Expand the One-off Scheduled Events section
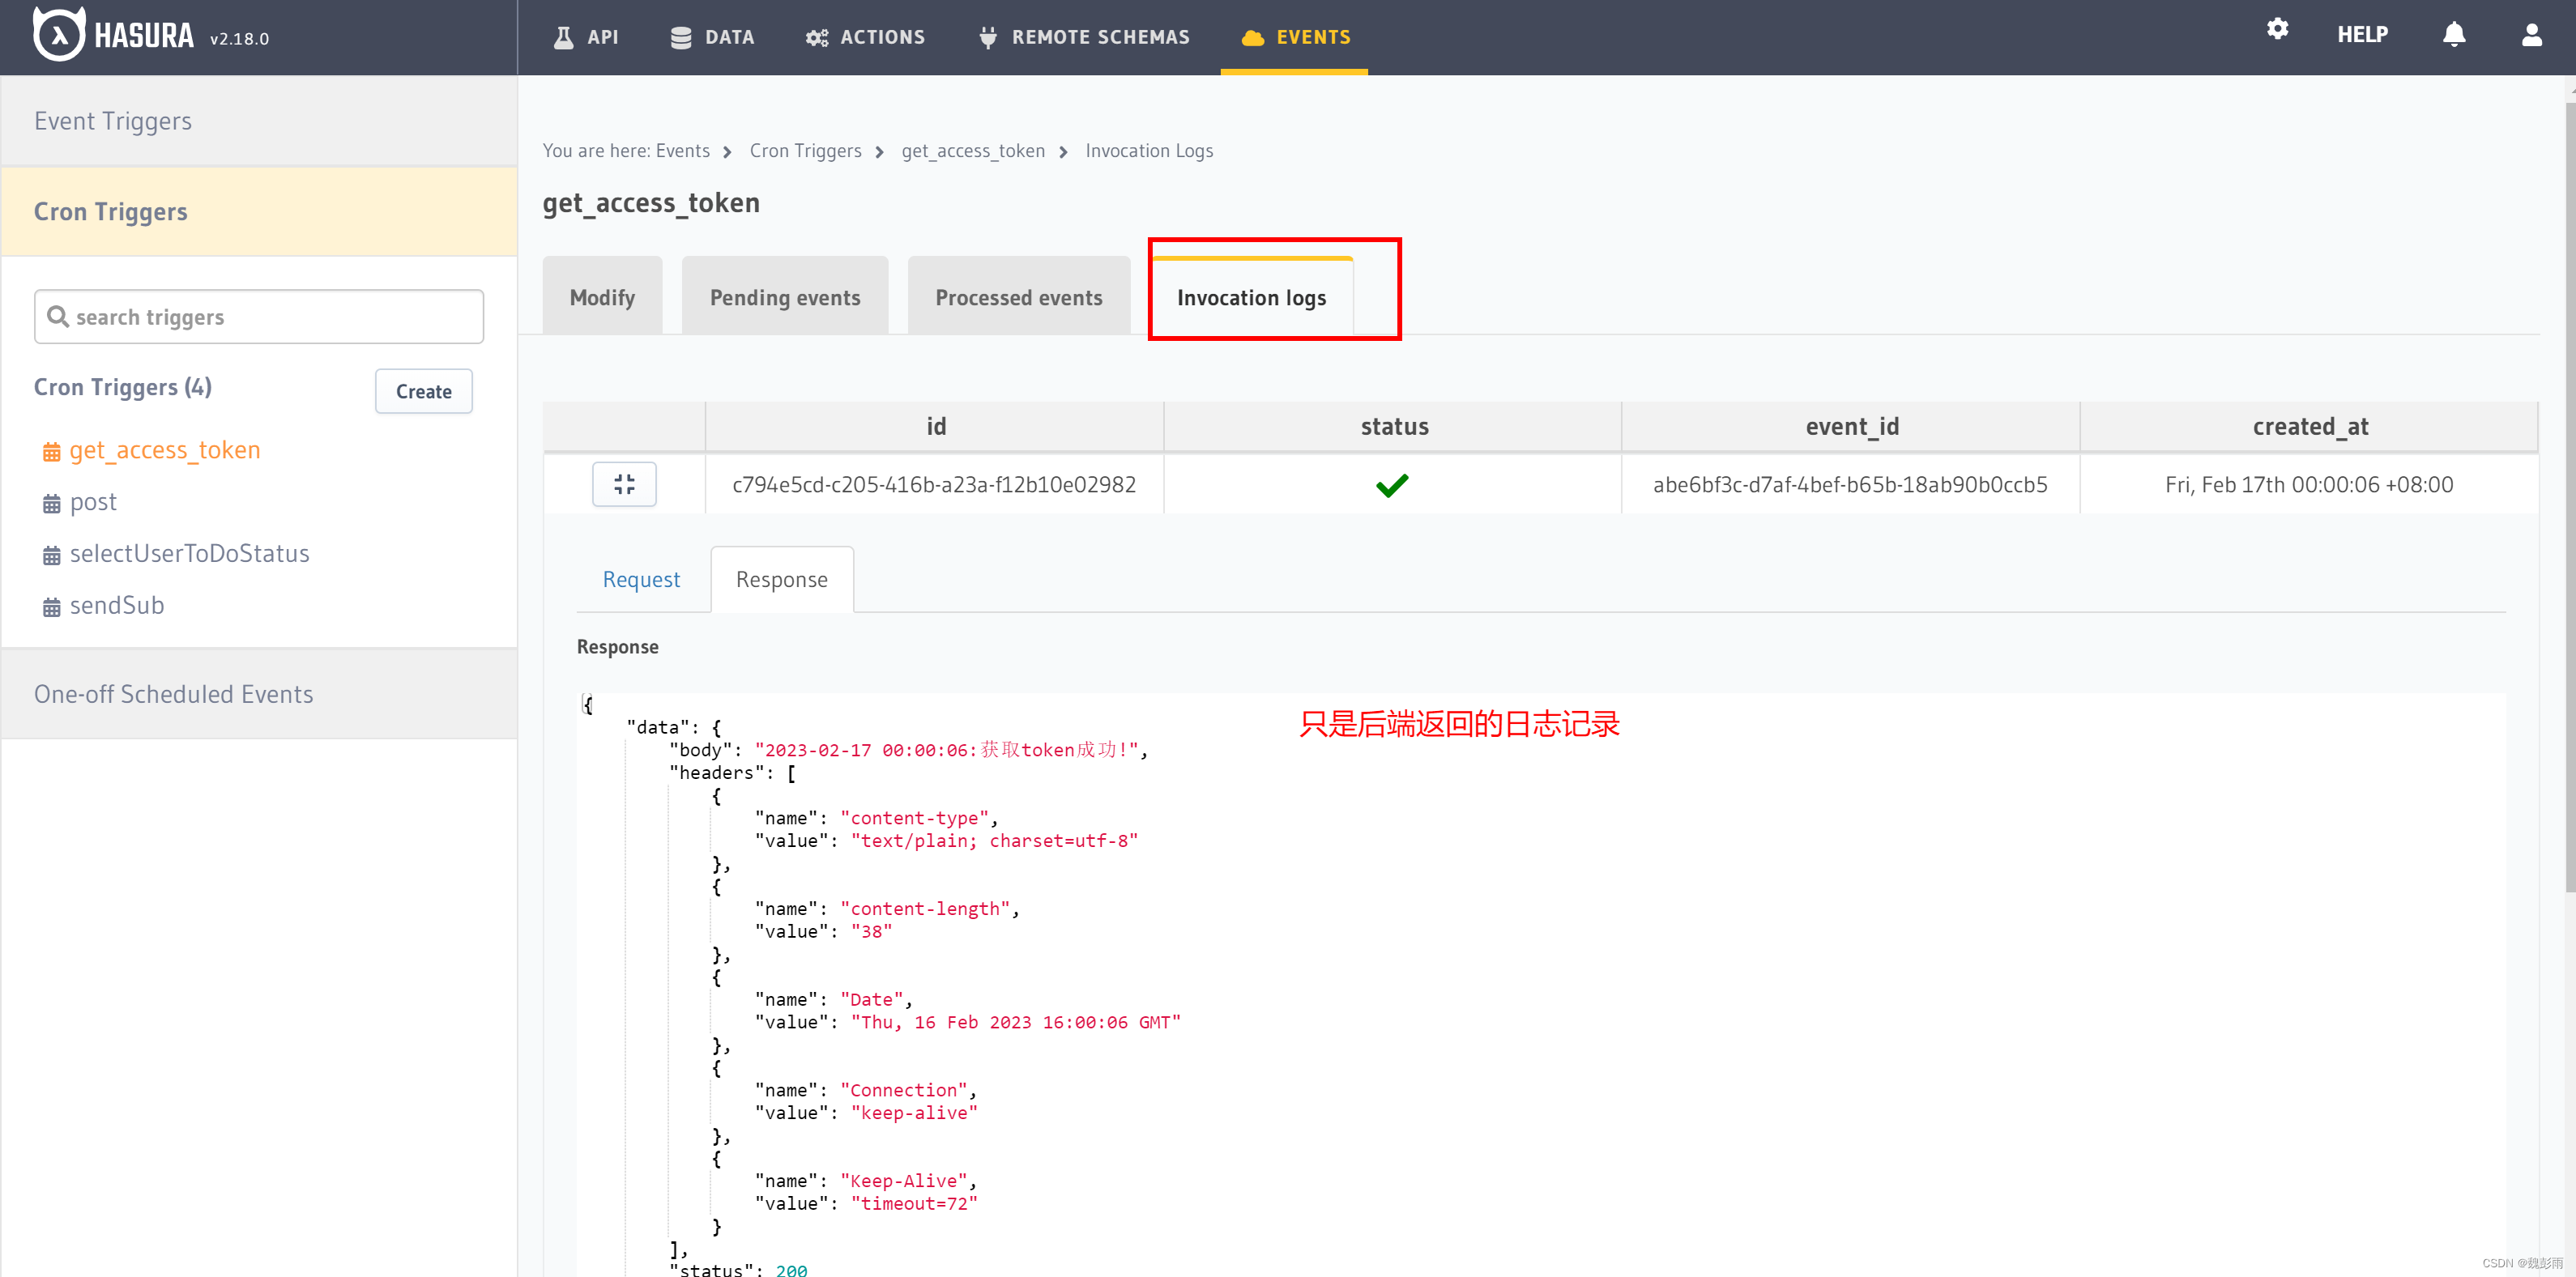 173,694
